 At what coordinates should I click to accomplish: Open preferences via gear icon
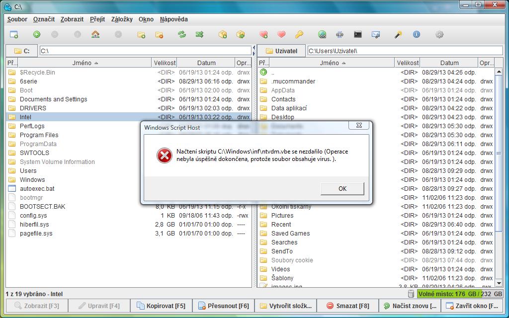pyautogui.click(x=439, y=34)
